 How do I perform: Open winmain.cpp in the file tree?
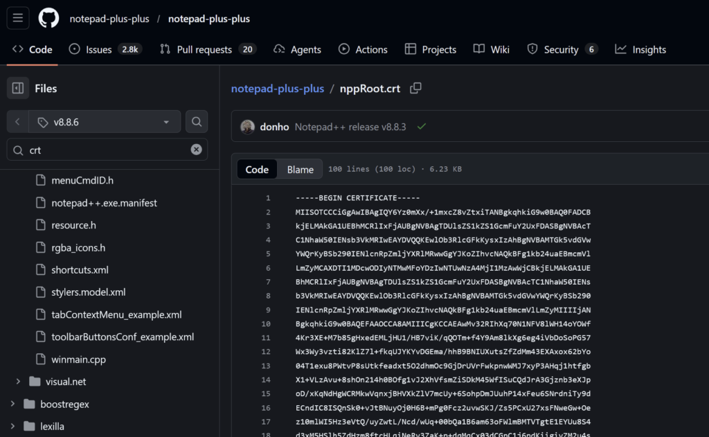pos(78,359)
